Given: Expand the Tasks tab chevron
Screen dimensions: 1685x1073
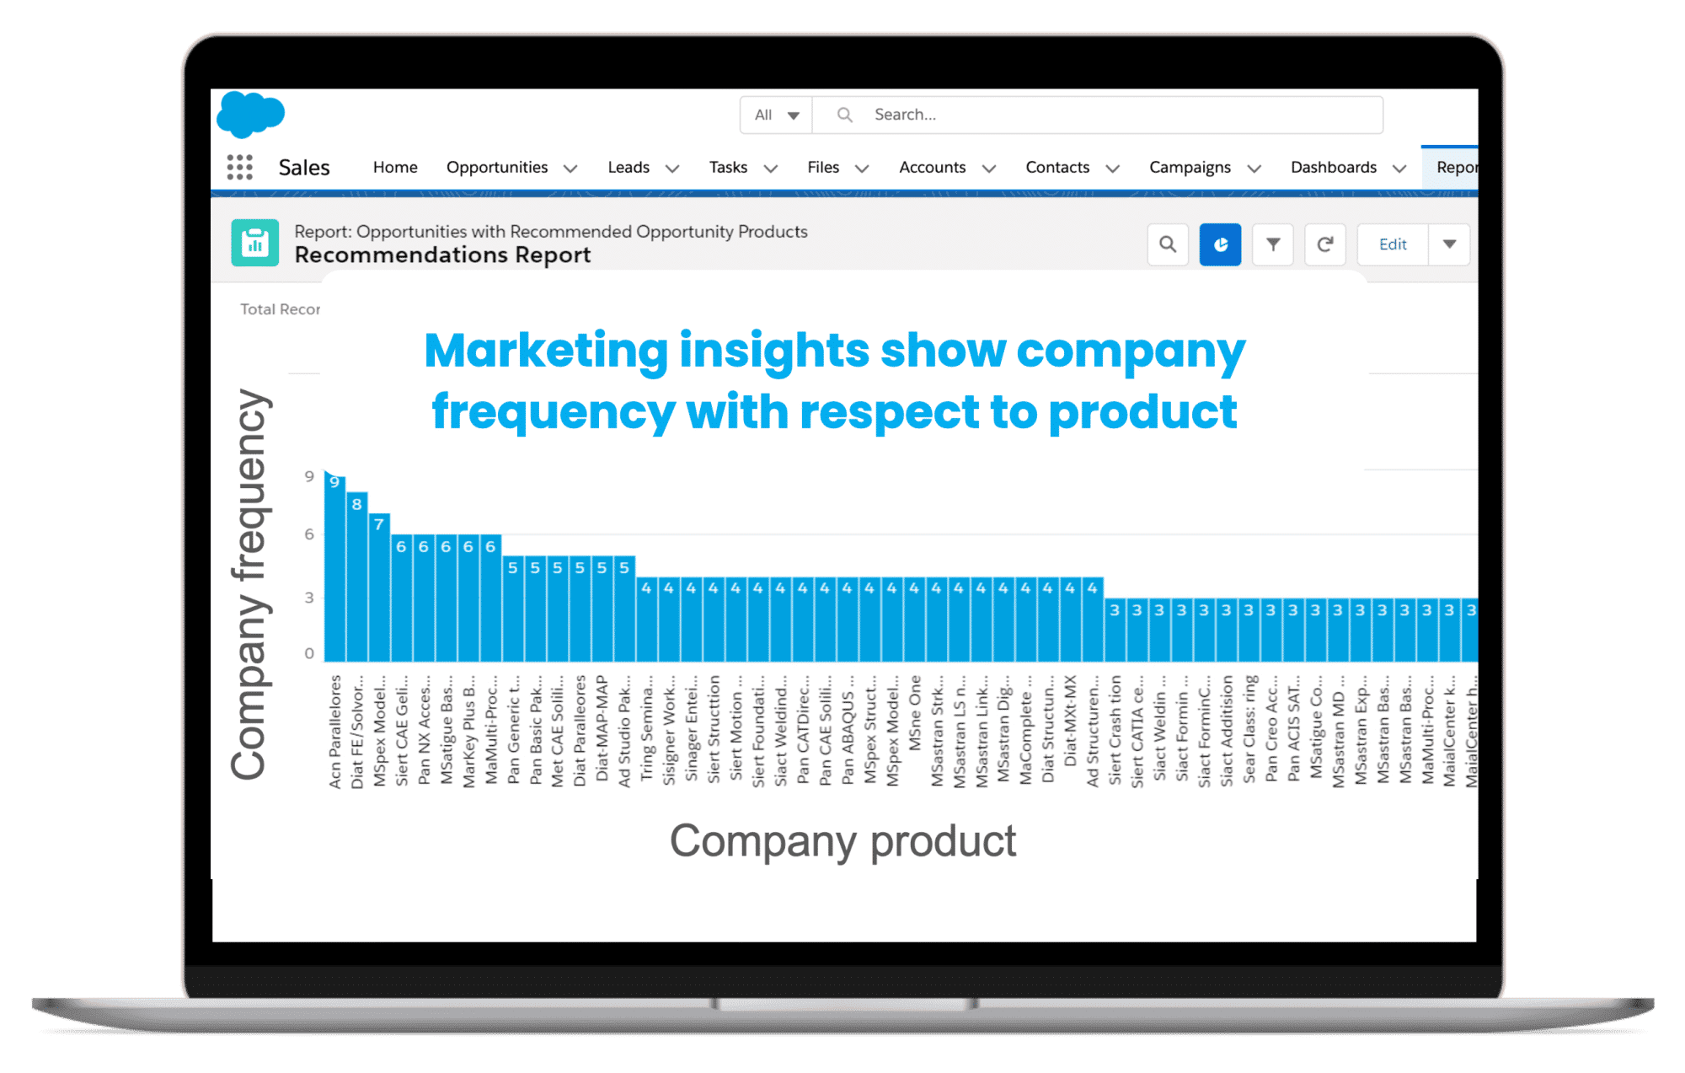Looking at the screenshot, I should [x=770, y=169].
